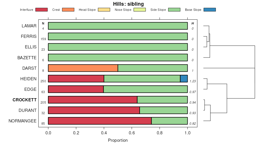Select the yellow Head Slope legend swatch
The height and width of the screenshot is (148, 257).
tap(104, 10)
